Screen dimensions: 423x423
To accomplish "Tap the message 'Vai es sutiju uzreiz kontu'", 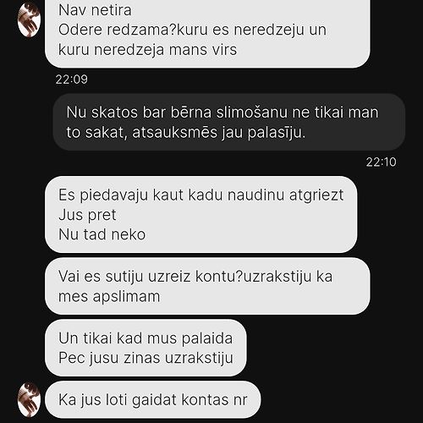I will click(207, 286).
